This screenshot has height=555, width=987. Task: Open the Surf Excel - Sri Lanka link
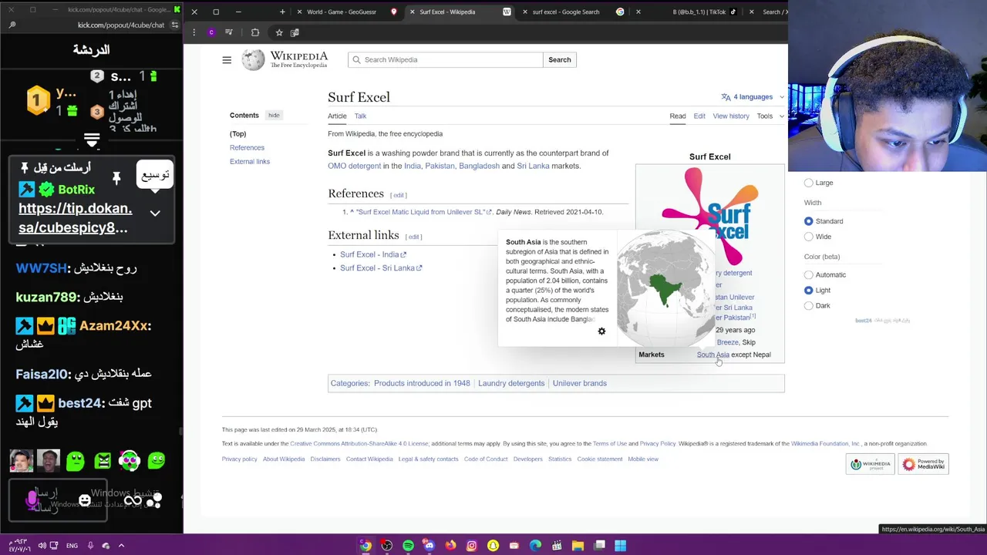(x=381, y=268)
